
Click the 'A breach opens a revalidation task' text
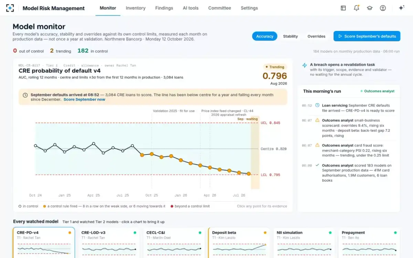342,65
